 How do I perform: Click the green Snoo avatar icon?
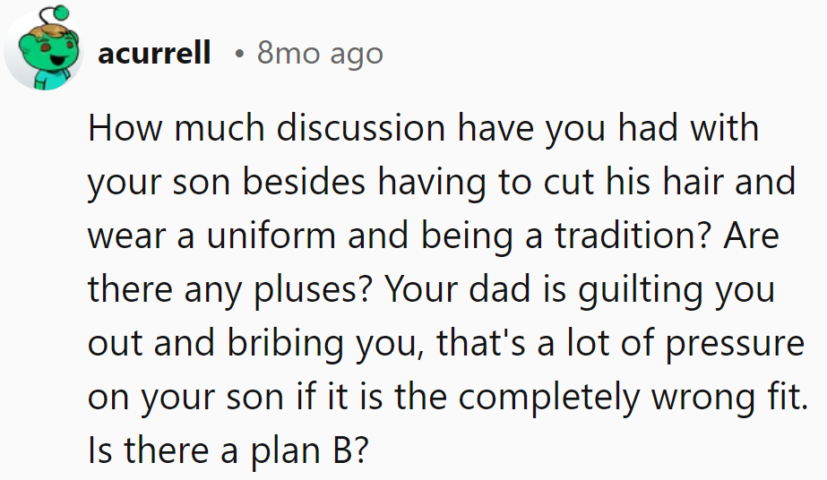point(43,56)
